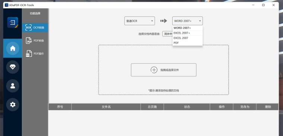The width and height of the screenshot is (283, 136).
Task: Minimize the JiDuPDF-OCR-Tools window
Action: point(254,5)
